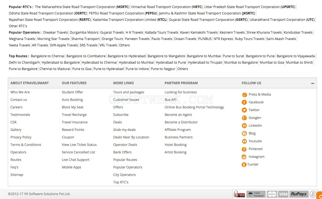Go to Student Offer feature
Image resolution: width=322 pixels, height=199 pixels.
point(72,92)
